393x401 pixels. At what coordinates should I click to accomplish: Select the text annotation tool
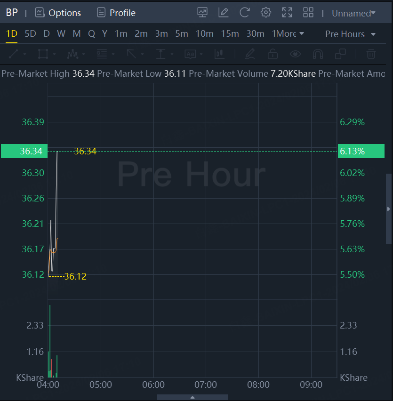tap(191, 54)
